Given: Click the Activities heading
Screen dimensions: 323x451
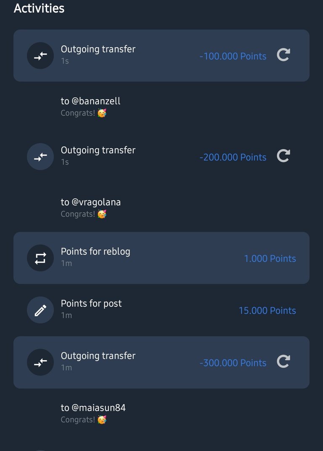Looking at the screenshot, I should [39, 8].
